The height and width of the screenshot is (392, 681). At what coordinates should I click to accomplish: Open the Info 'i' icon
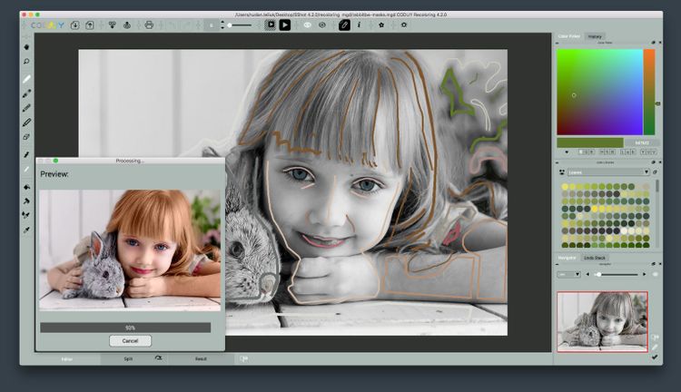(x=359, y=24)
